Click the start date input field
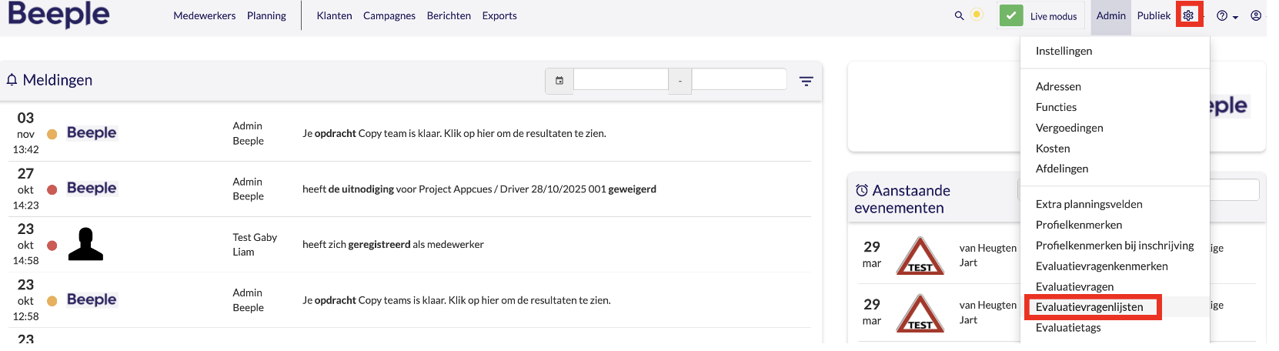The height and width of the screenshot is (351, 1279). click(x=621, y=79)
